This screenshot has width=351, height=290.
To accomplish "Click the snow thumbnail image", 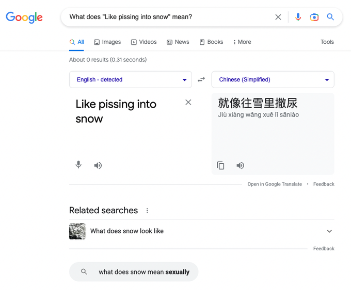I will (x=77, y=231).
